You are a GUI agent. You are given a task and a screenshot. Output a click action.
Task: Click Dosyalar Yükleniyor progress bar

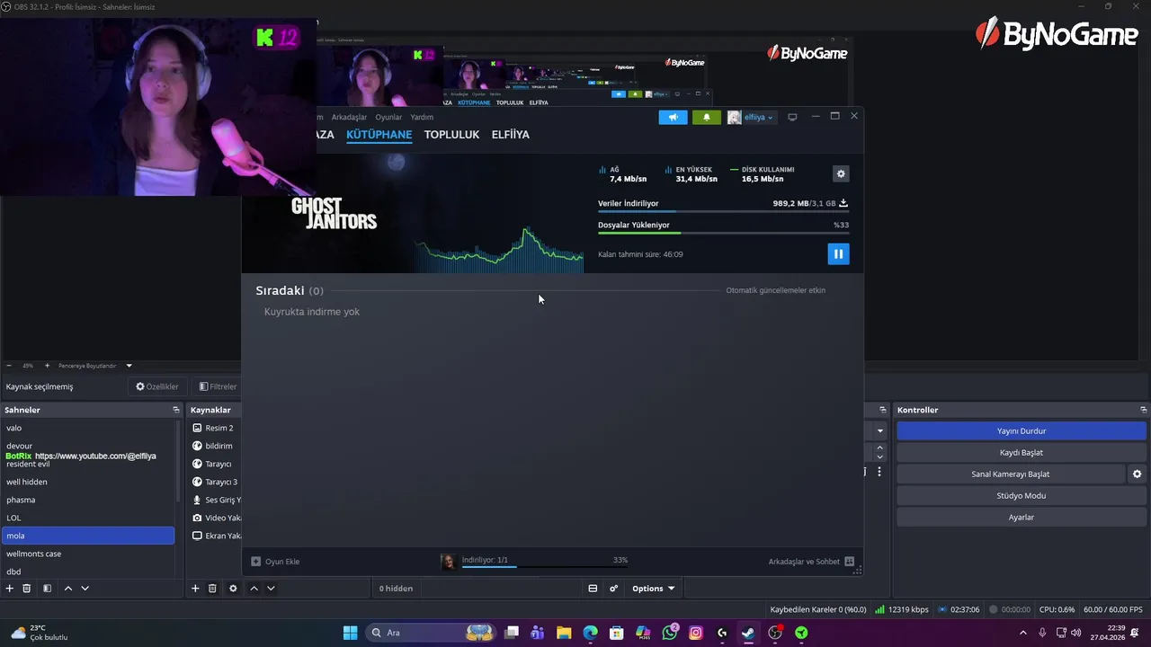[723, 234]
